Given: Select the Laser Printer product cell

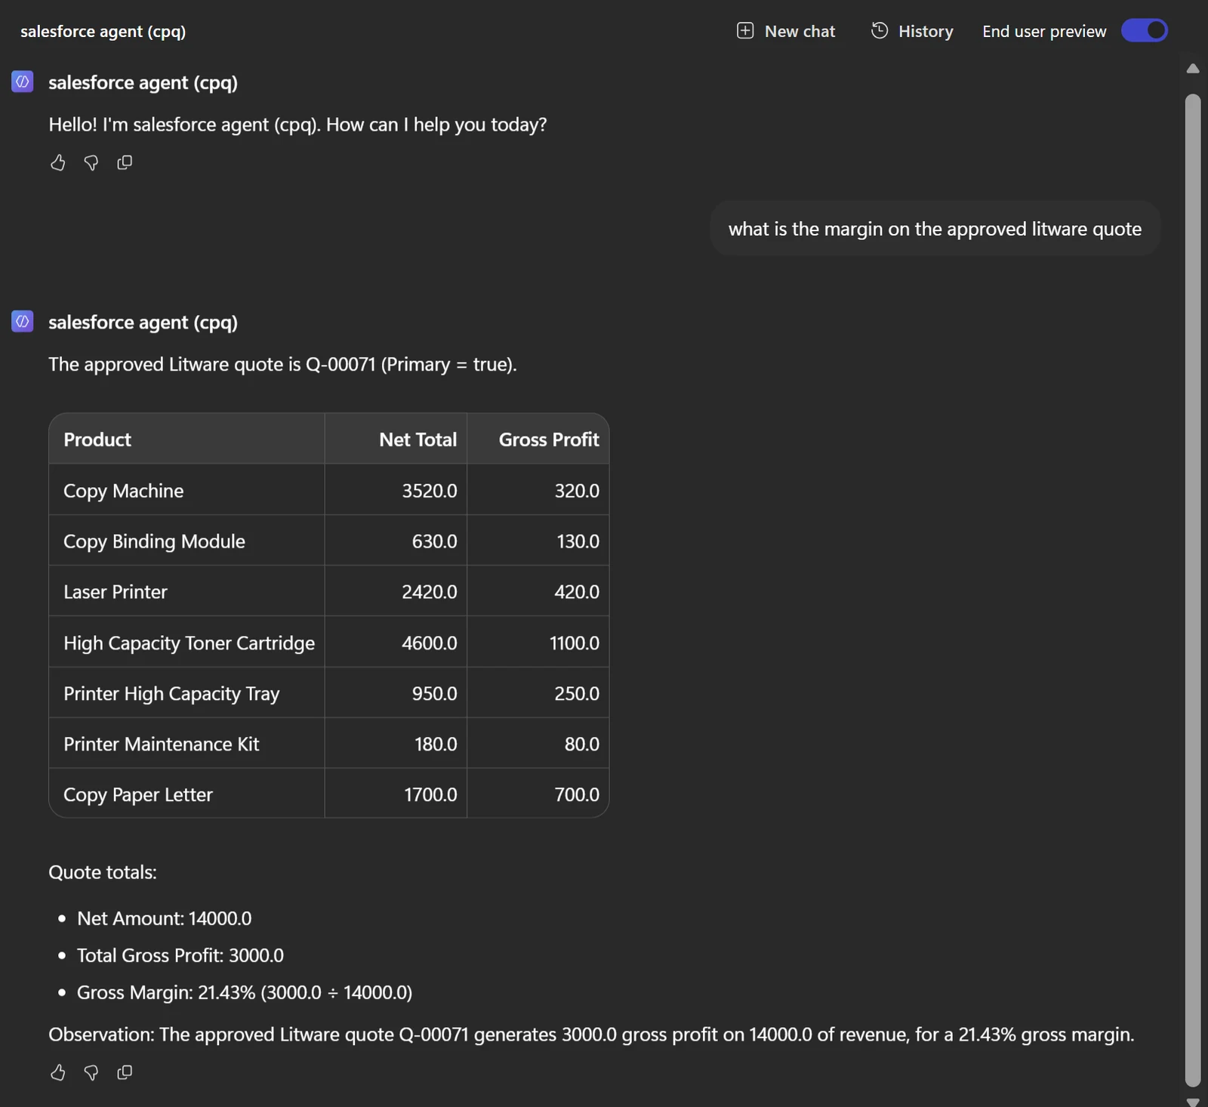Looking at the screenshot, I should click(187, 591).
